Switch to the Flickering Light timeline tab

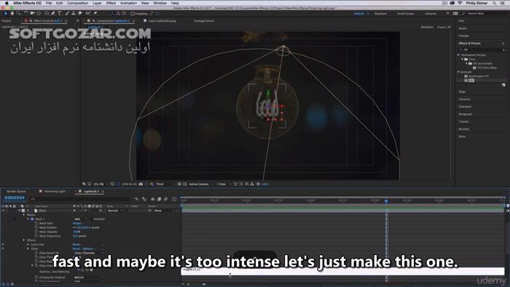[55, 192]
